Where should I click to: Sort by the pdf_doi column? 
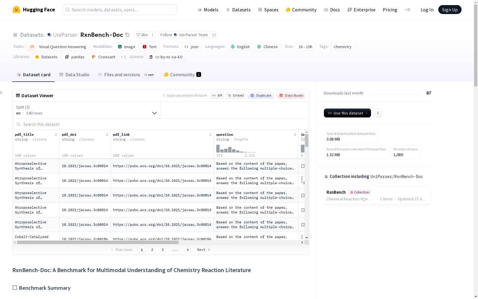[x=107, y=135]
